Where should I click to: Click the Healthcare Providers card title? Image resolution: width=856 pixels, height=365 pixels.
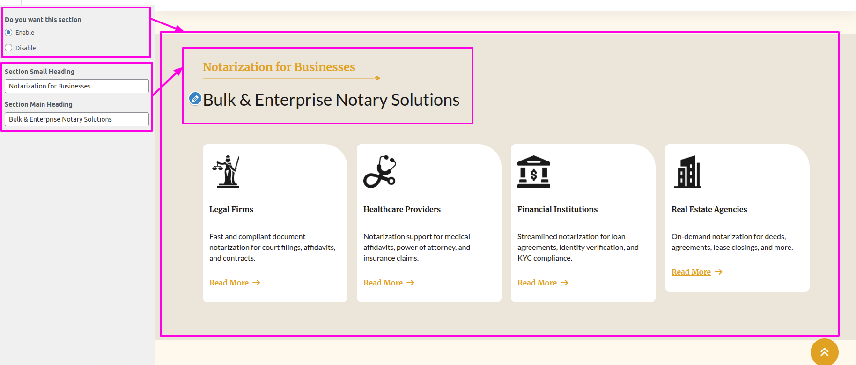(402, 209)
